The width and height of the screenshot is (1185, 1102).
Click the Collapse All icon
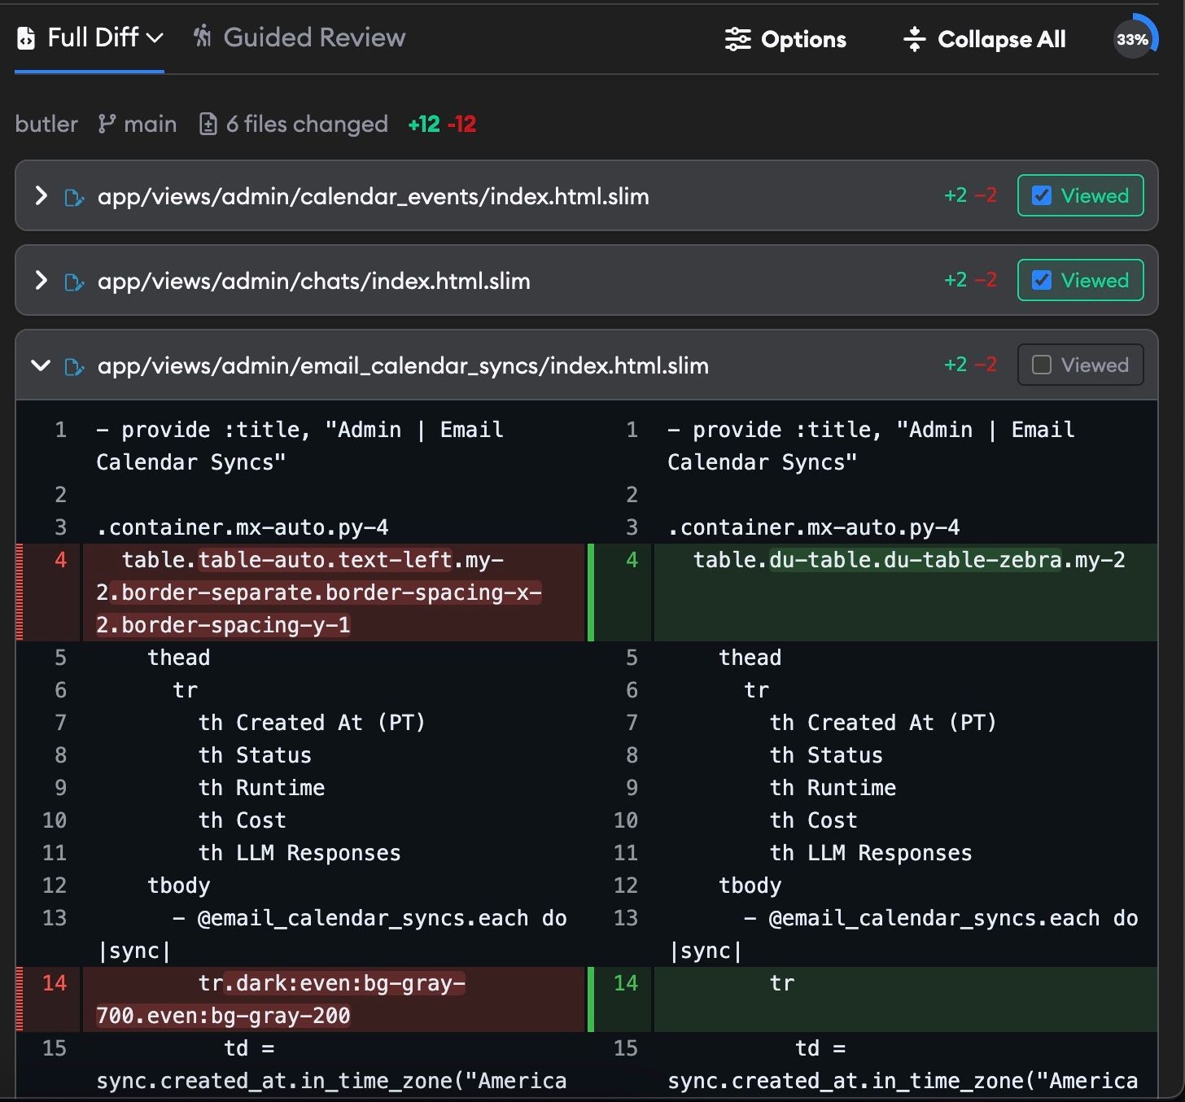point(915,38)
